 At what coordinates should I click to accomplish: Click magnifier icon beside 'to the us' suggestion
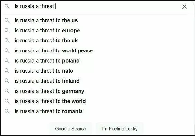click(x=7, y=20)
